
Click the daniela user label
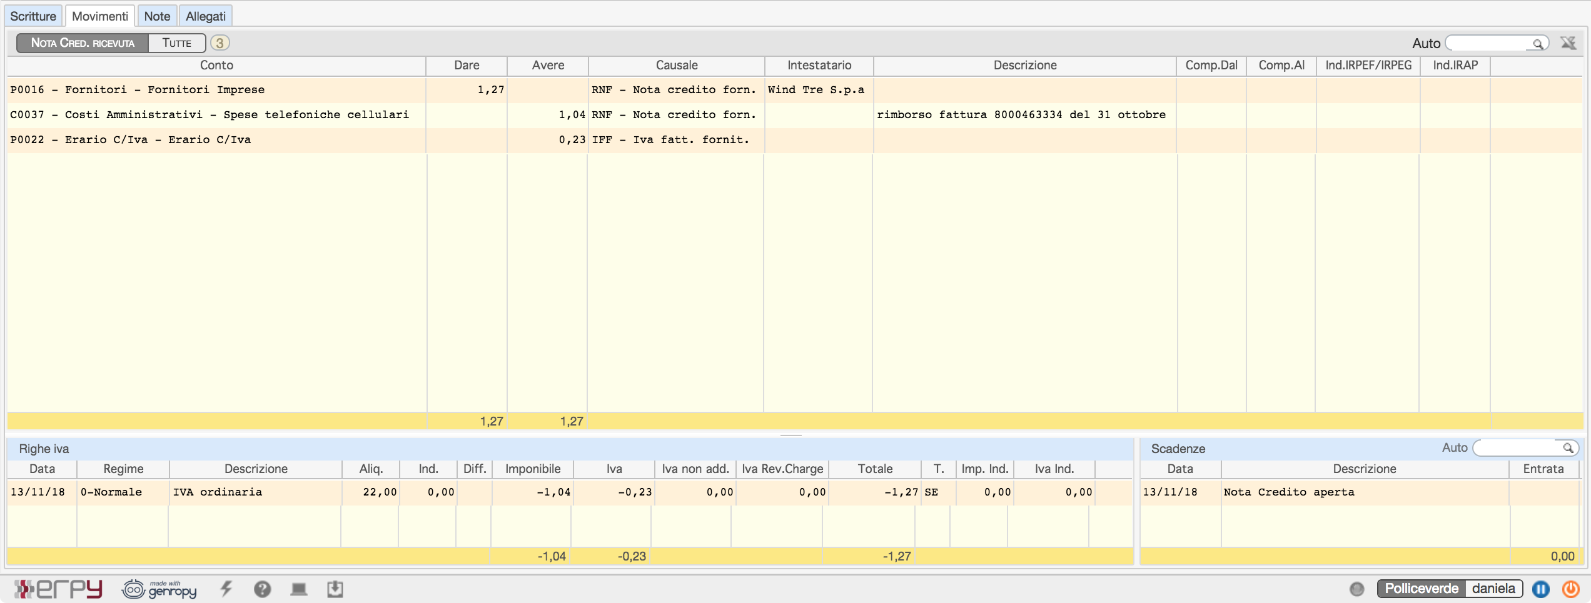coord(1493,589)
